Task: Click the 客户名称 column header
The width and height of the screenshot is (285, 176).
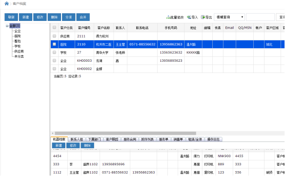Action: pyautogui.click(x=103, y=28)
